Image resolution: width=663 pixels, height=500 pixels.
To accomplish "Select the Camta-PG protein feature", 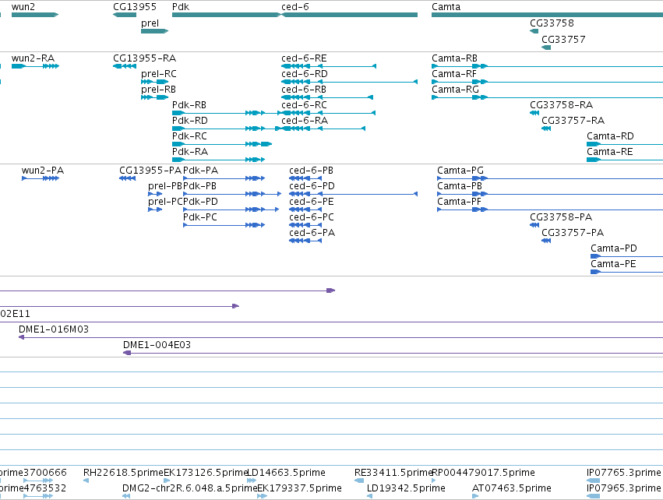I will coord(550,178).
